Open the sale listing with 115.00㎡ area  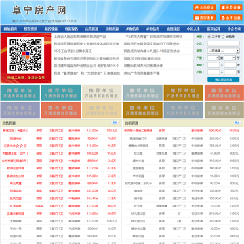pos(60,146)
